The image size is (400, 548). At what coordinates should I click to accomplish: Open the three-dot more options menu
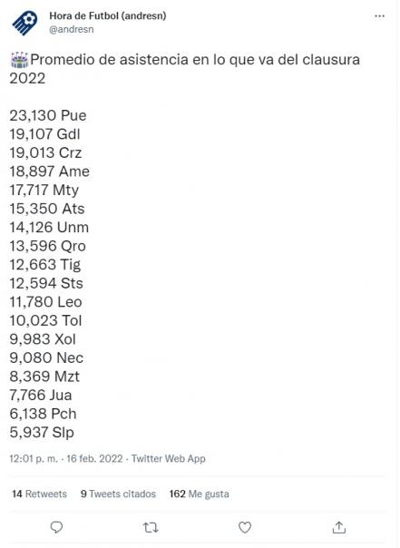[x=379, y=16]
